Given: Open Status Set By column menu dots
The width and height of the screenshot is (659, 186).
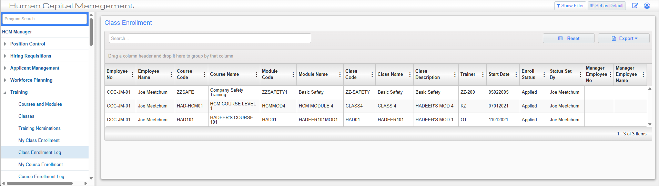Looking at the screenshot, I should pyautogui.click(x=580, y=74).
